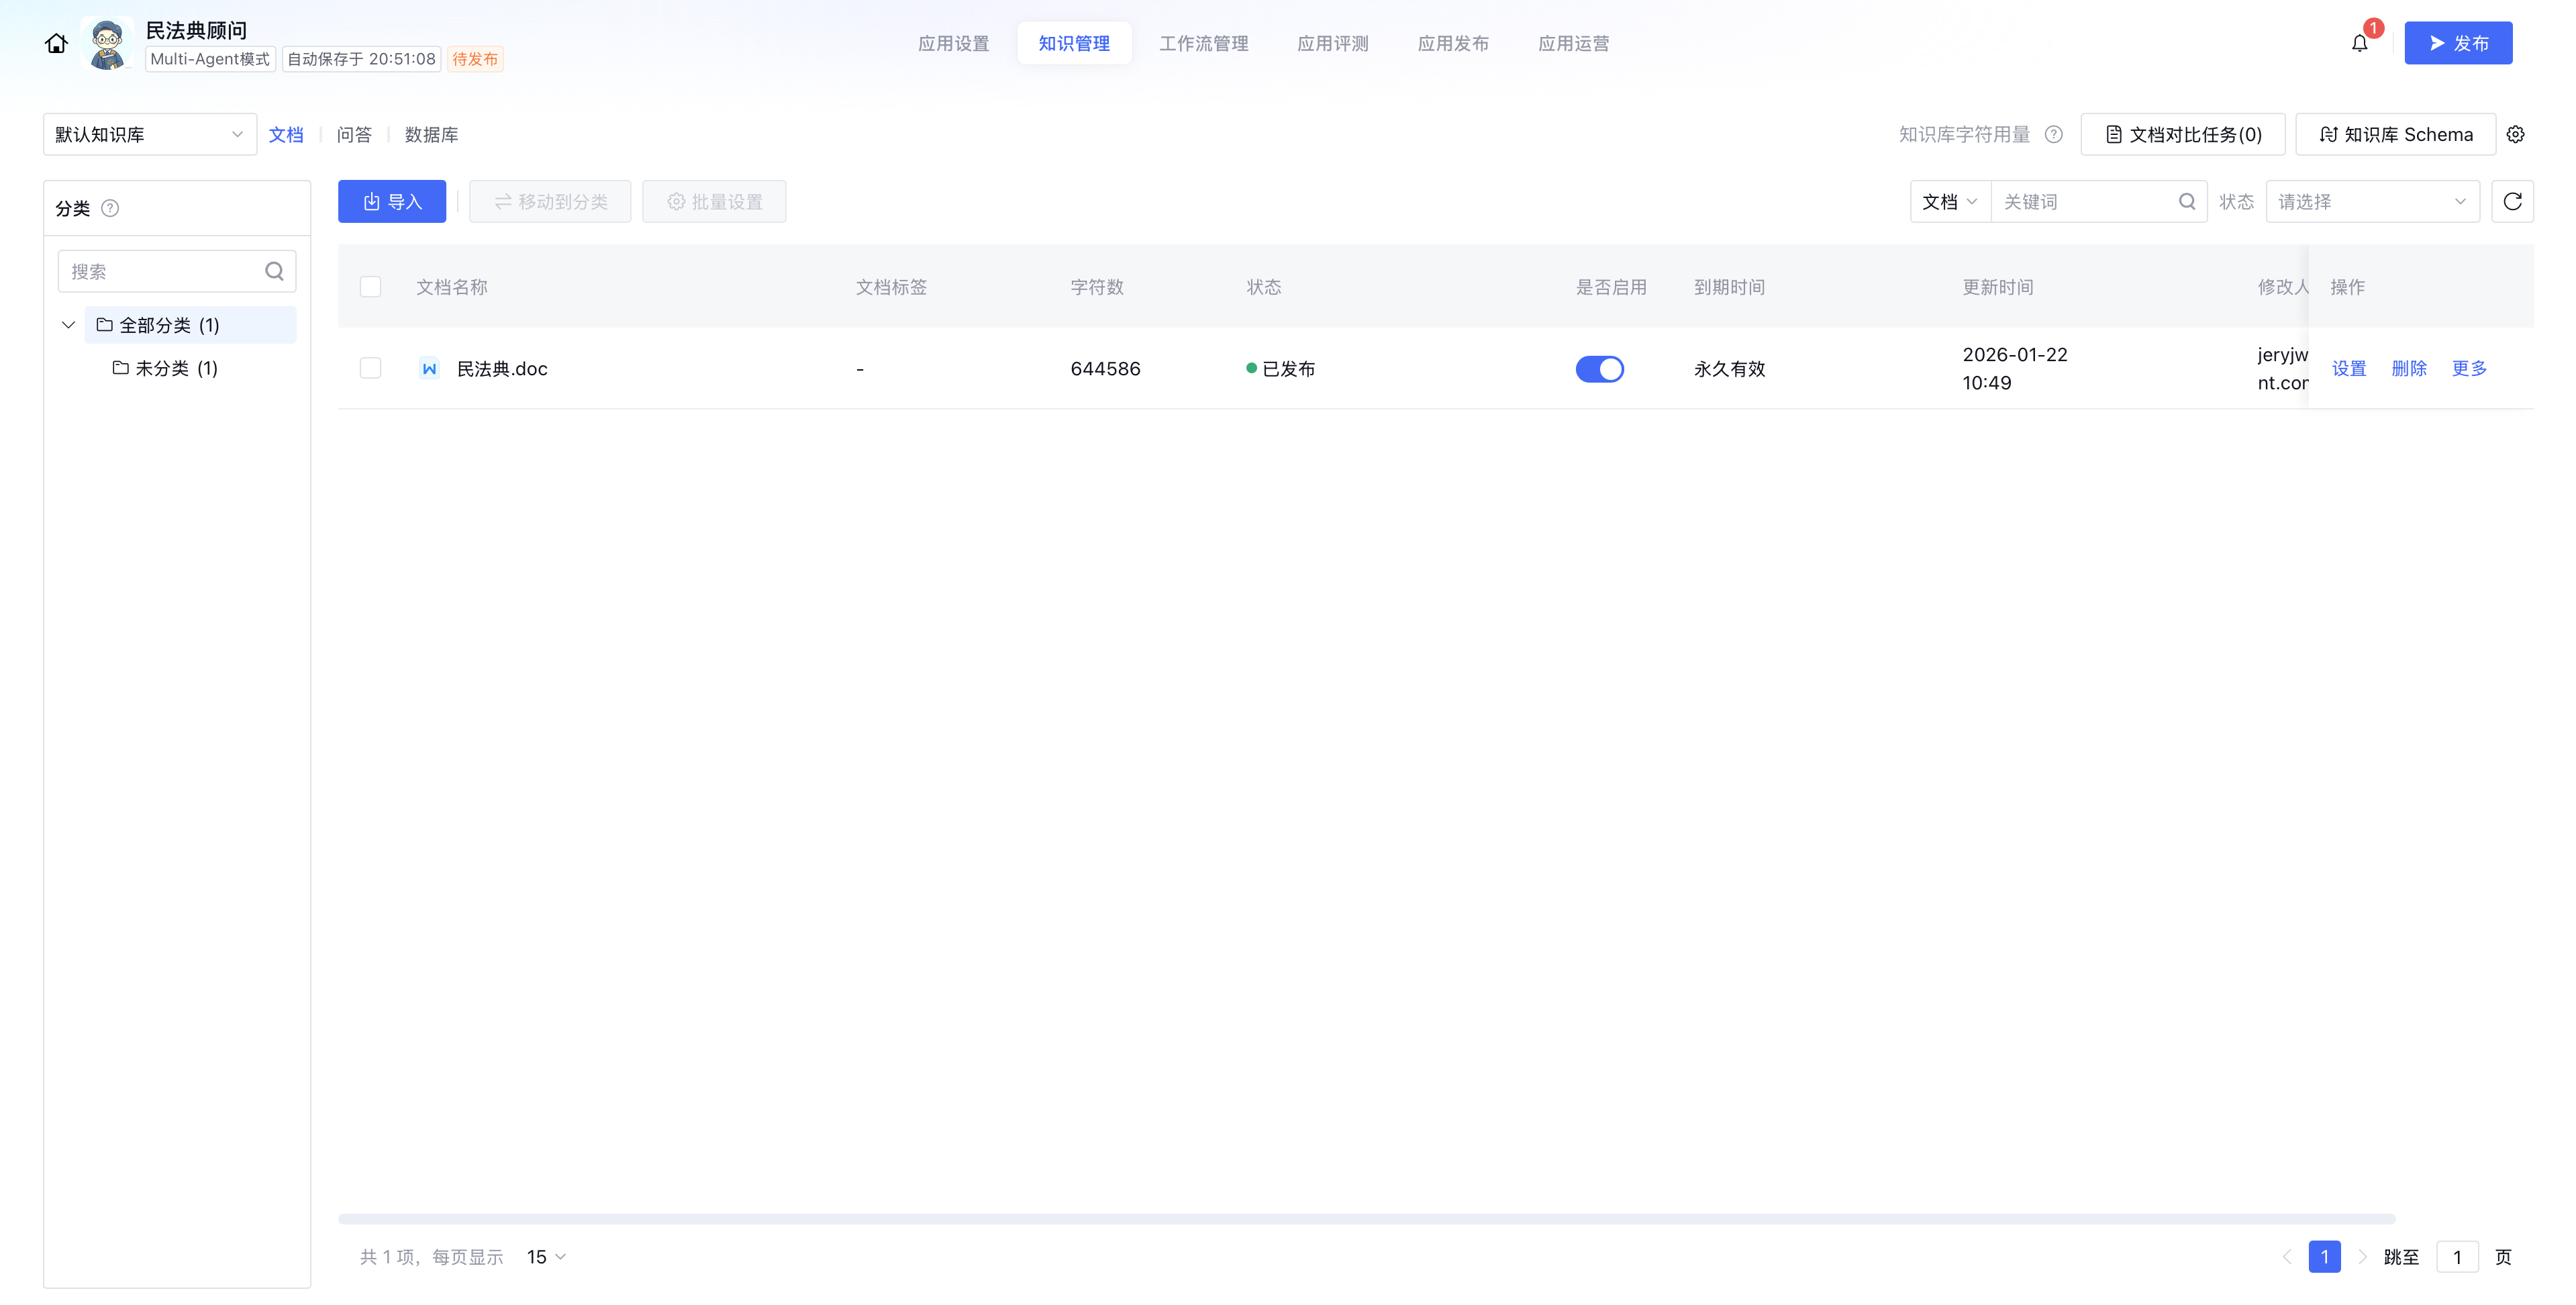Click the 删除 link for 民法典.doc
The image size is (2576, 1305).
pyautogui.click(x=2408, y=369)
